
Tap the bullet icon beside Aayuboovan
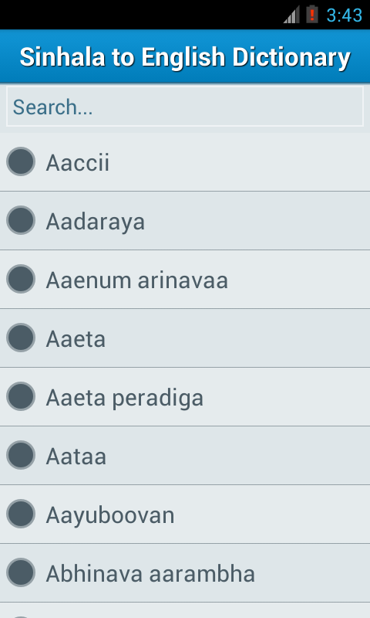click(x=21, y=514)
